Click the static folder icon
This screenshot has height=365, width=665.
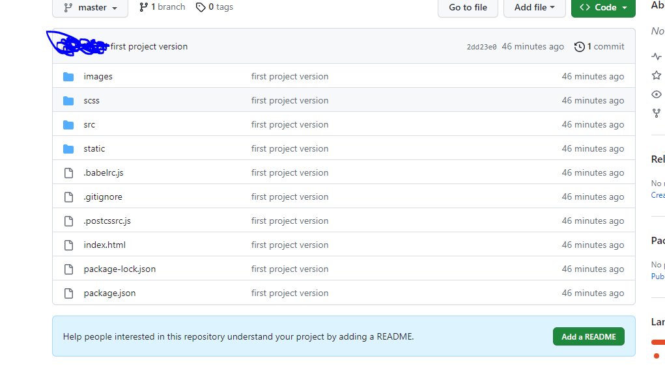pos(68,149)
